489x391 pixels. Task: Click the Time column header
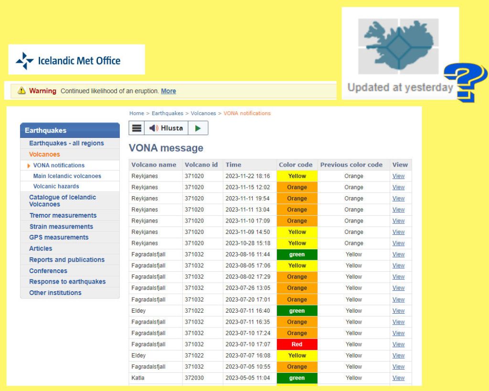234,165
